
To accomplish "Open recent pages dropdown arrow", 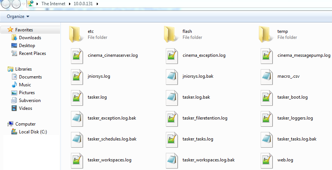I will [24, 4].
